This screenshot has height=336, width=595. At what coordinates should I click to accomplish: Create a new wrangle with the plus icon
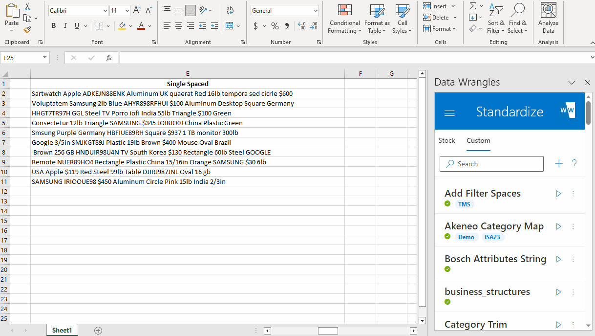[x=558, y=163]
